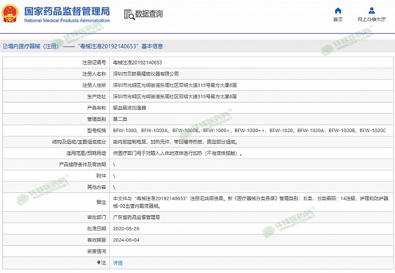This screenshot has width=395, height=273.
Task: Click the bulb icon beside 注
Action: 99,263
